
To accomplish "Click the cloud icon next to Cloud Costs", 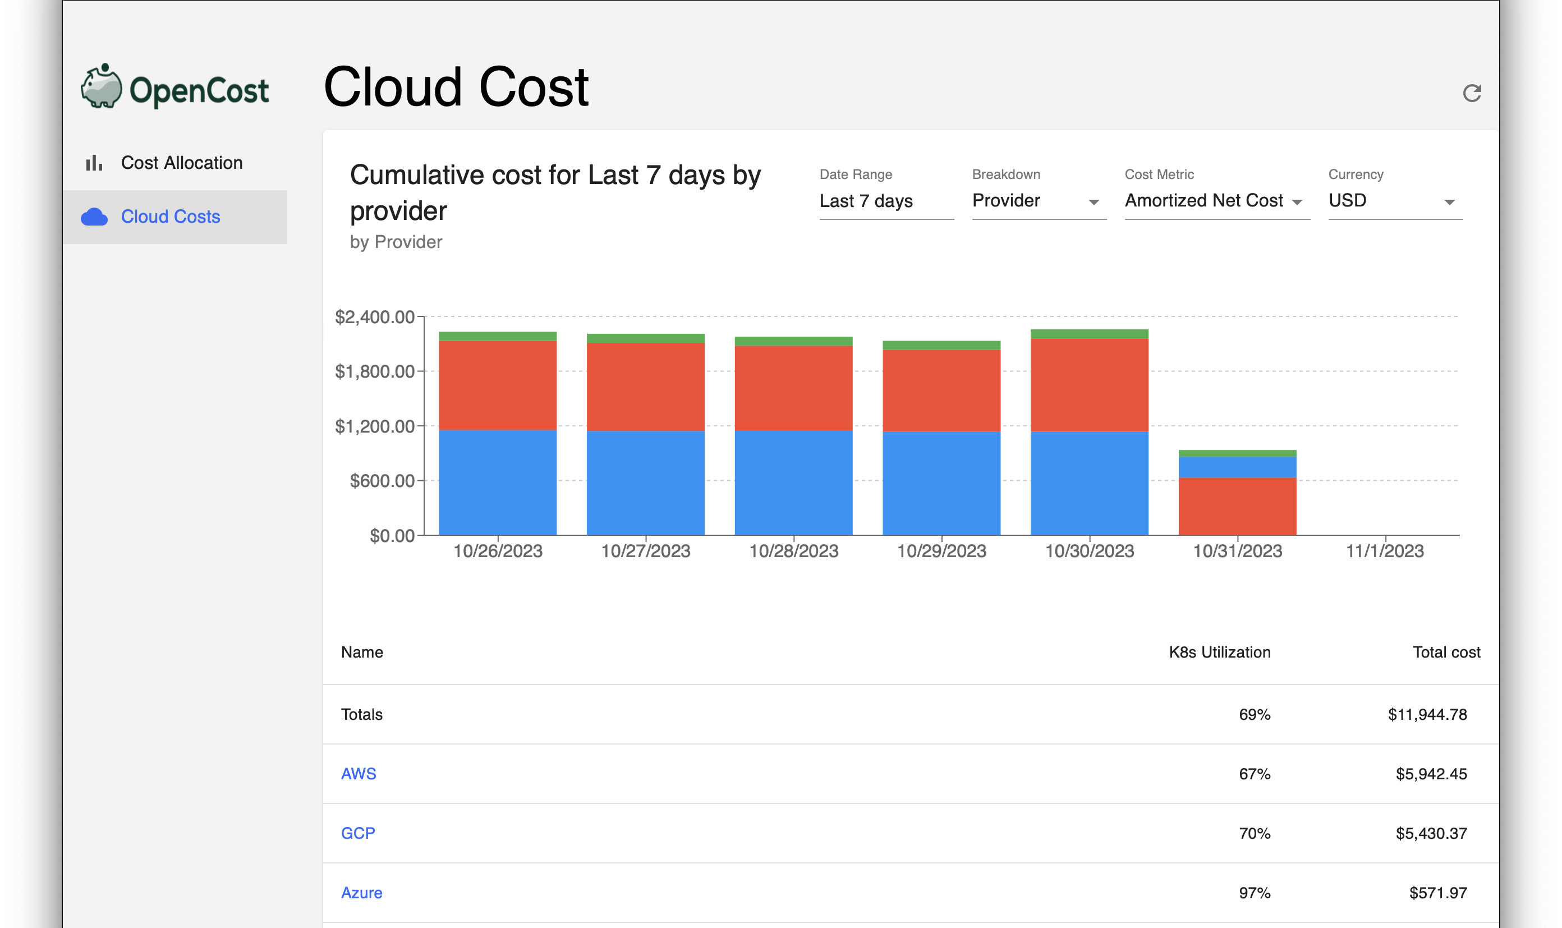I will (94, 217).
